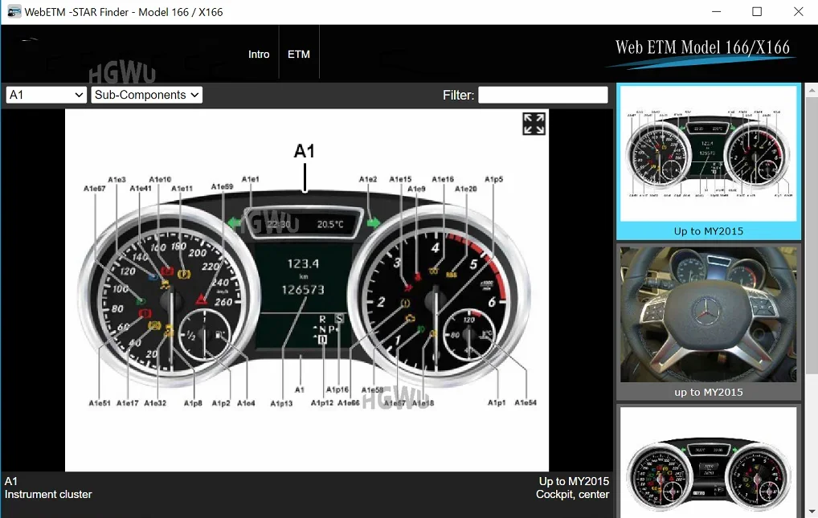Open the ETM tab
Viewport: 818px width, 518px height.
tap(299, 54)
